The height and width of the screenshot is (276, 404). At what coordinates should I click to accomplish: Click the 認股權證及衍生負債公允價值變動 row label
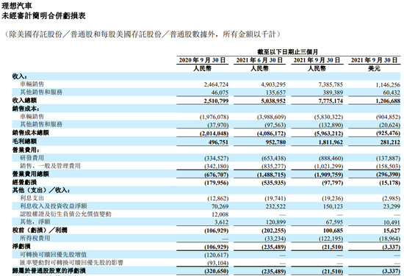pos(65,214)
